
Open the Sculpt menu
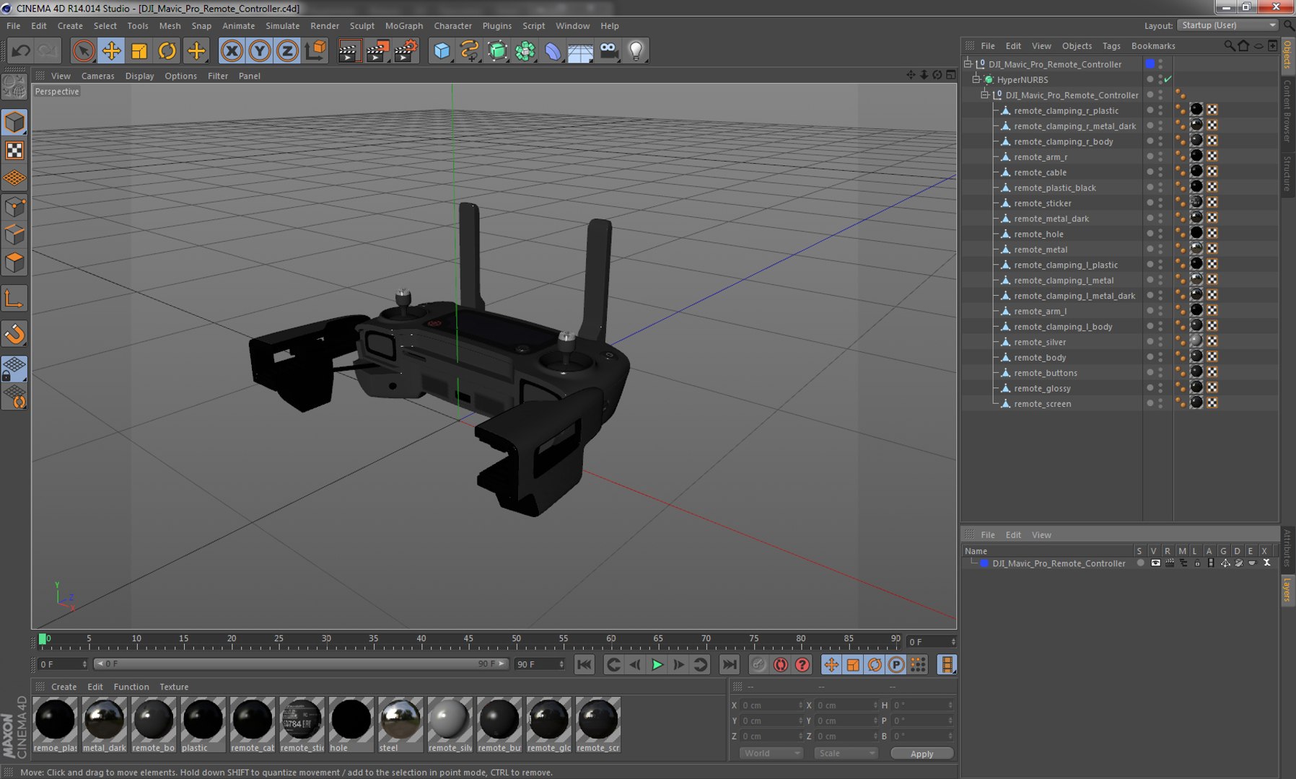[x=362, y=26]
